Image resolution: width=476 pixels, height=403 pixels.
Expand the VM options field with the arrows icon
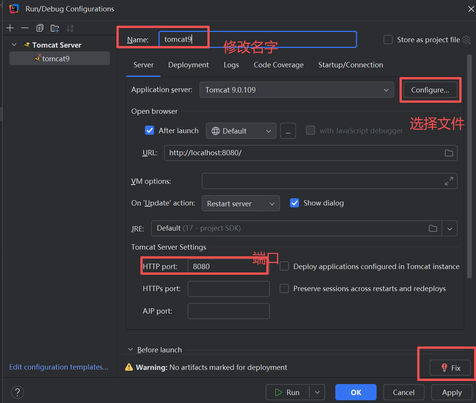click(x=449, y=181)
